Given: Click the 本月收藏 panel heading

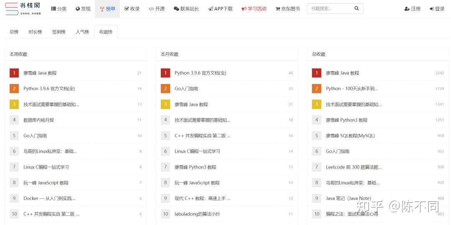Looking at the screenshot, I should [x=170, y=54].
